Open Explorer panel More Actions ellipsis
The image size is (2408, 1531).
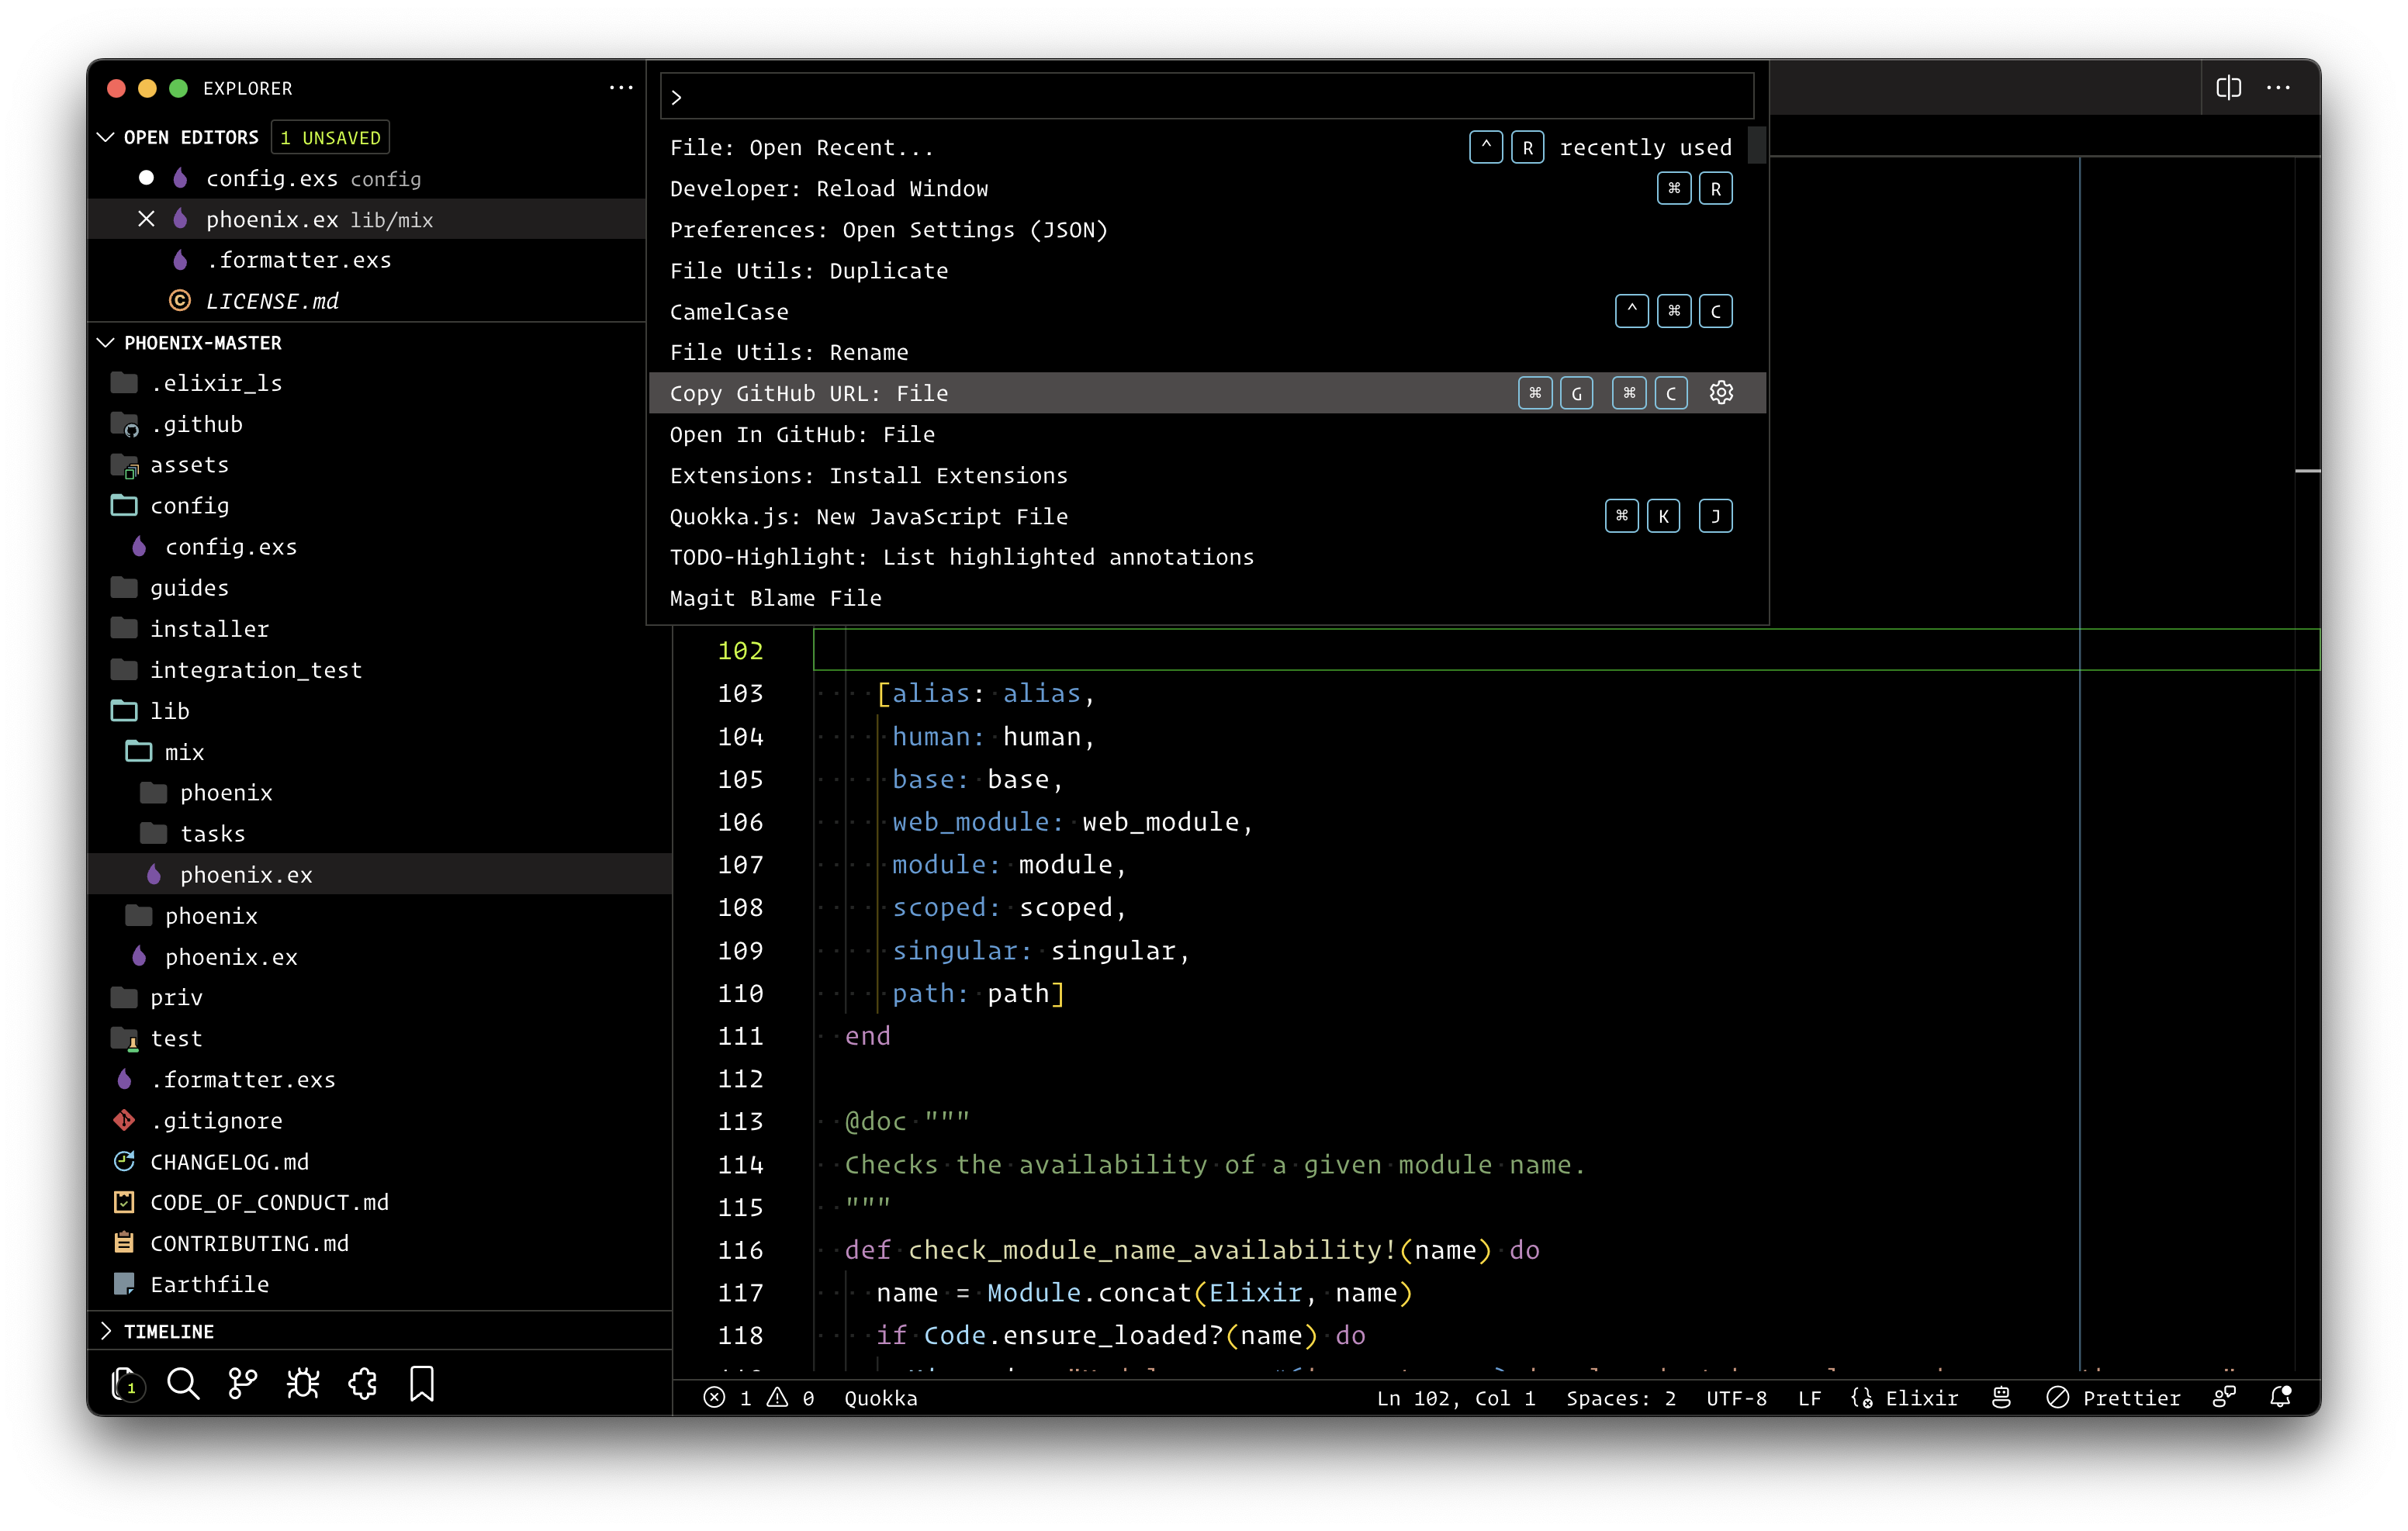[x=621, y=88]
